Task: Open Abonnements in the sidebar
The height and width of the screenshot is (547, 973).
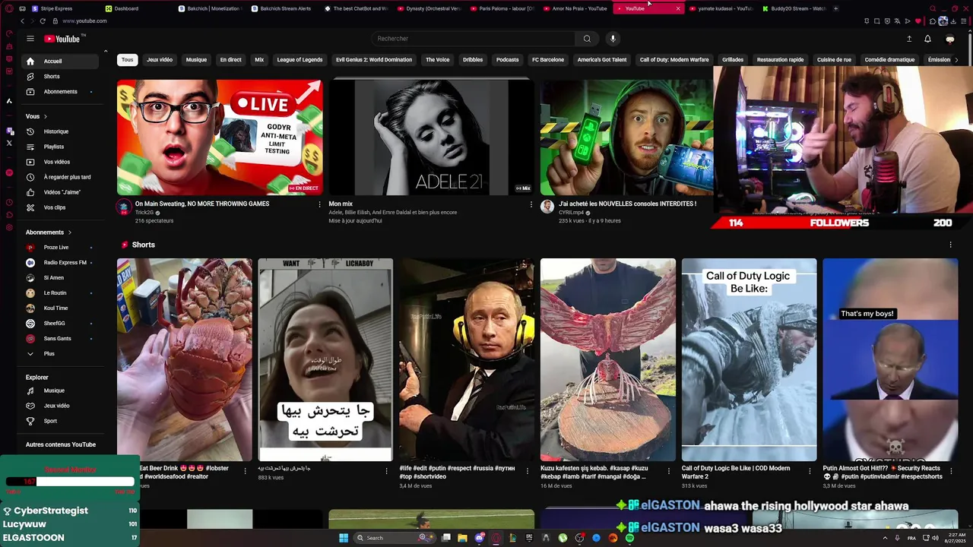Action: pyautogui.click(x=59, y=92)
